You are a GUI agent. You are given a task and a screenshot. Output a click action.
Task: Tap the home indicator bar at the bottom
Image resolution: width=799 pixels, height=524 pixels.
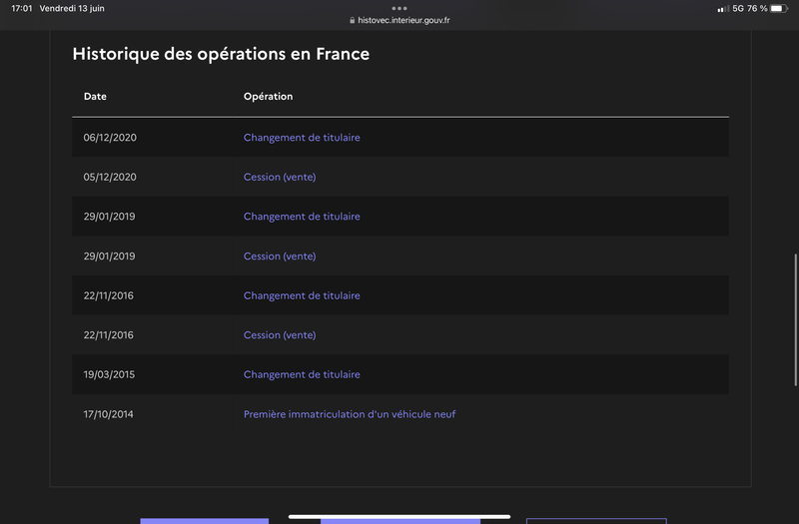coord(399,516)
